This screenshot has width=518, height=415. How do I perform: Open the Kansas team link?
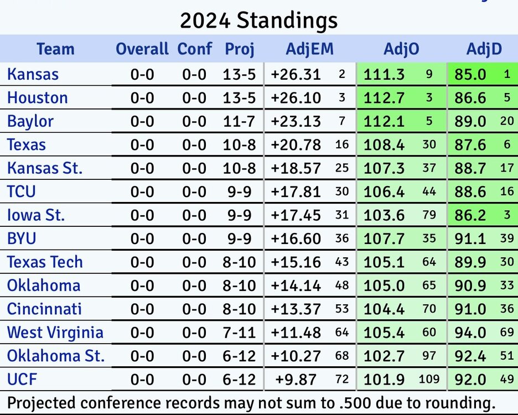(x=33, y=74)
